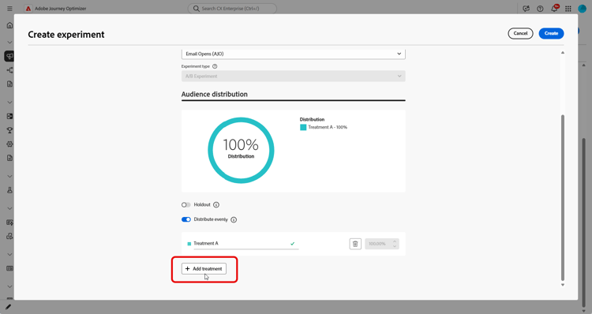Open notifications bell icon
The width and height of the screenshot is (592, 314).
tap(554, 9)
